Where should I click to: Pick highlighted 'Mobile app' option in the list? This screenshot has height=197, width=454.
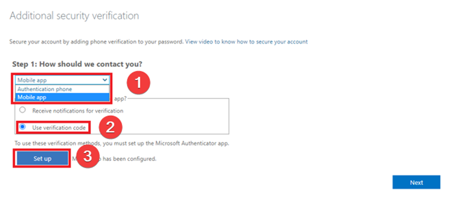32,97
